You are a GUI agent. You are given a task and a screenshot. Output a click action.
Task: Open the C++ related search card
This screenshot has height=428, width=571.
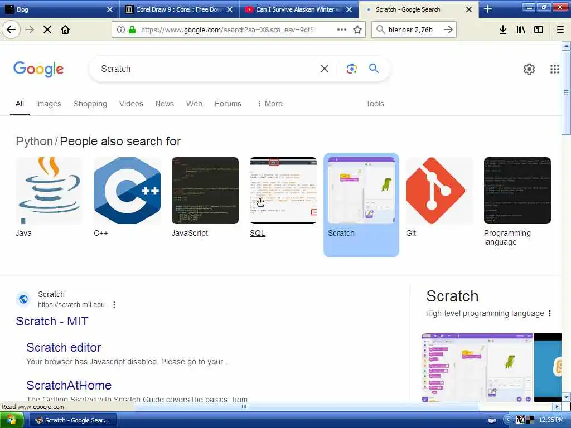coord(127,197)
